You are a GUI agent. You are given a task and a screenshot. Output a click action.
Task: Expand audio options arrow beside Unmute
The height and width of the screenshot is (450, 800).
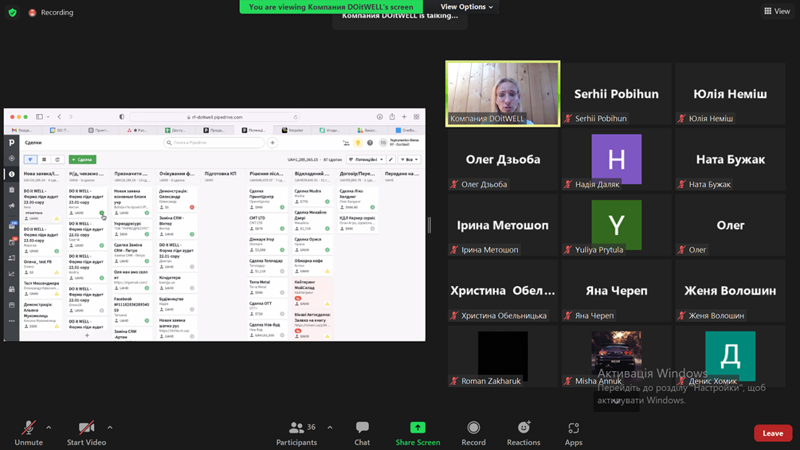(x=49, y=428)
